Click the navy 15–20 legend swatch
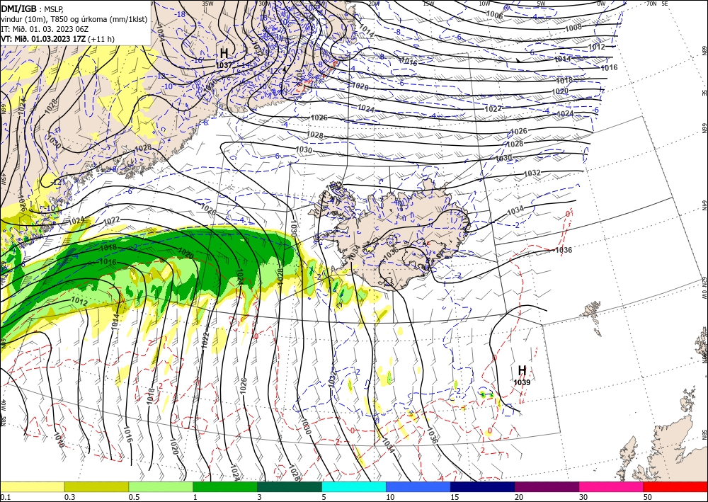 483,486
